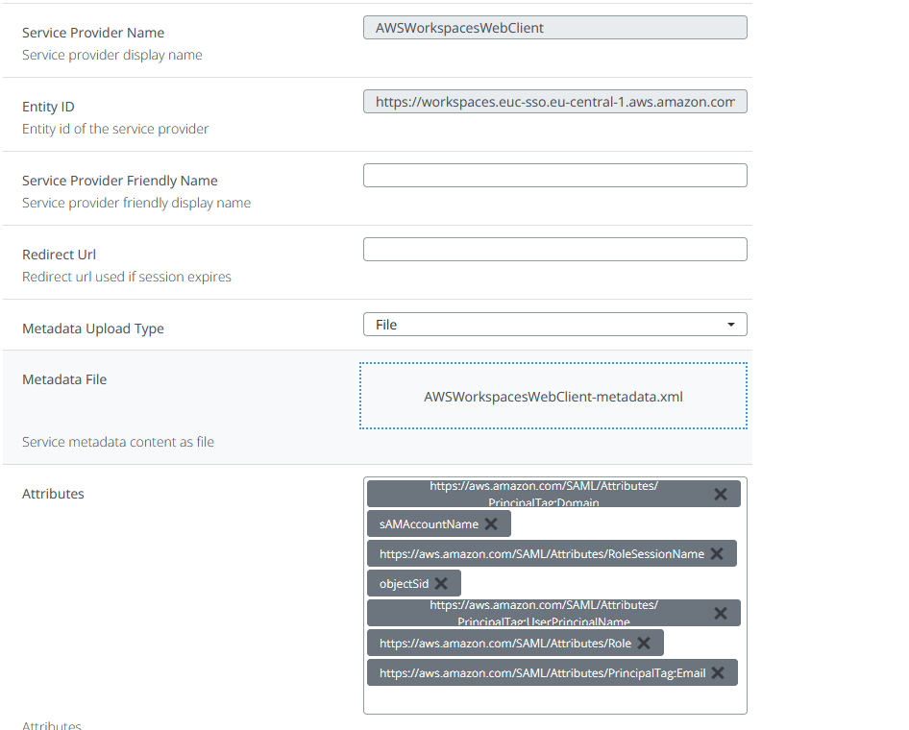This screenshot has width=909, height=730.
Task: Select the objectSid attribute tag label
Action: point(404,583)
